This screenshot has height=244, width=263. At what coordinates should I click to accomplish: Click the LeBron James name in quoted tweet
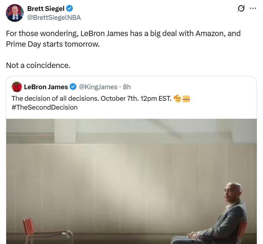coord(46,87)
